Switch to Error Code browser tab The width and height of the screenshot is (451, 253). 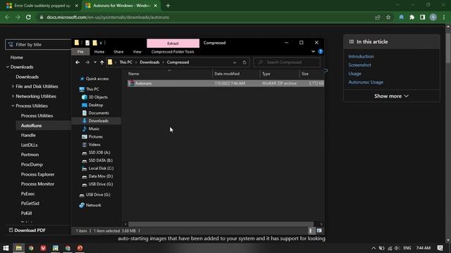point(42,6)
